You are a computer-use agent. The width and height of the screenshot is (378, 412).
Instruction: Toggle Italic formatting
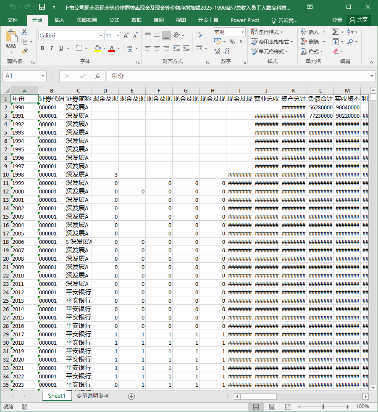[x=52, y=48]
